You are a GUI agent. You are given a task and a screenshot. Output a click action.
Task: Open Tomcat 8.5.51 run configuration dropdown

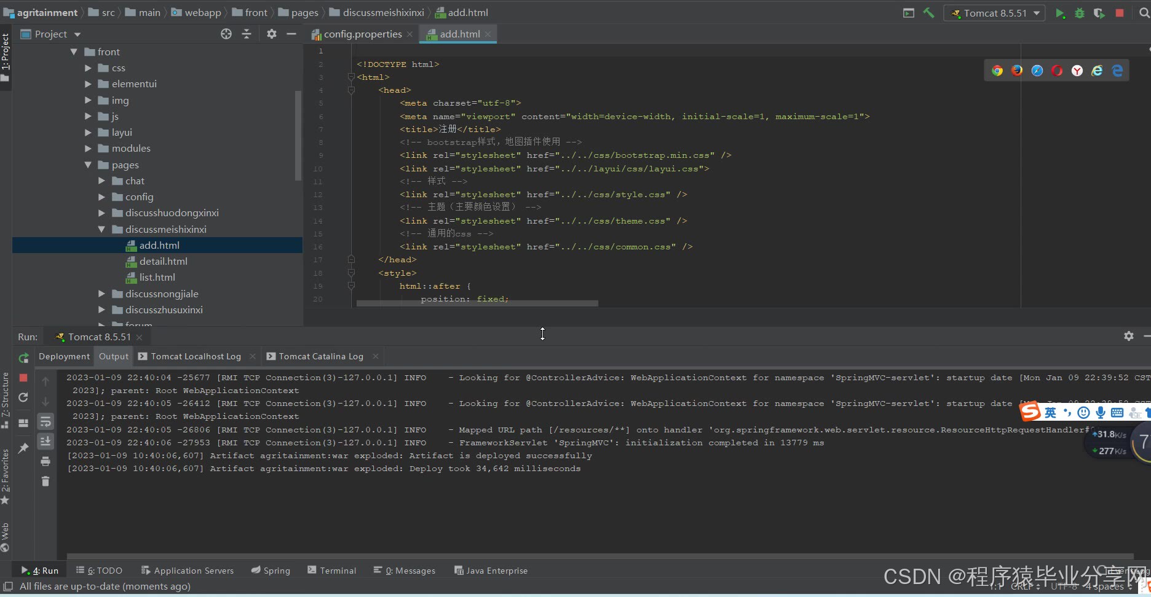click(994, 13)
